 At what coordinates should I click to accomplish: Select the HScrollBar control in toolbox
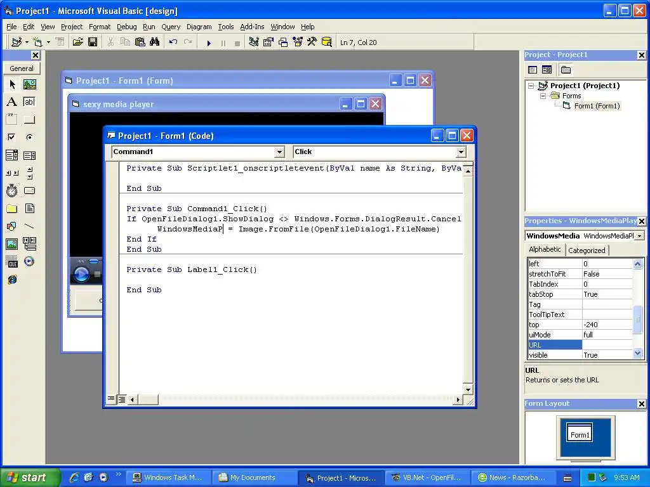coord(12,173)
